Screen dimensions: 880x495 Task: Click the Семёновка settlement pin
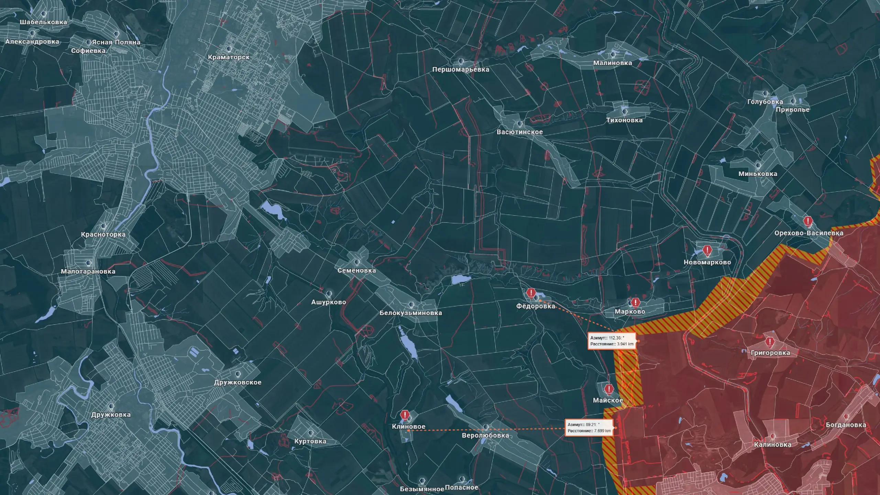(357, 262)
